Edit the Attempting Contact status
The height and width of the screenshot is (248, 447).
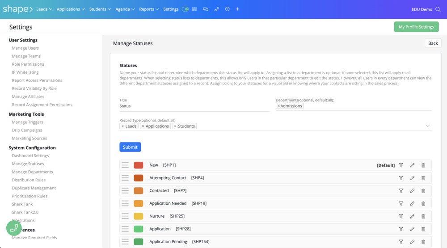[x=412, y=178]
